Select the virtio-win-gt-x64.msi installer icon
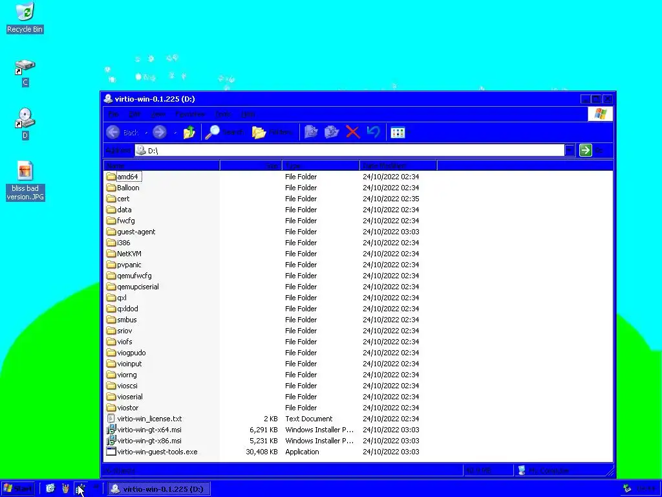Image resolution: width=662 pixels, height=497 pixels. point(111,430)
